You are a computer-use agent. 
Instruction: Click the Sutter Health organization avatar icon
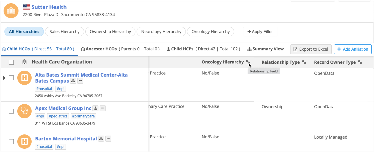[x=11, y=11]
